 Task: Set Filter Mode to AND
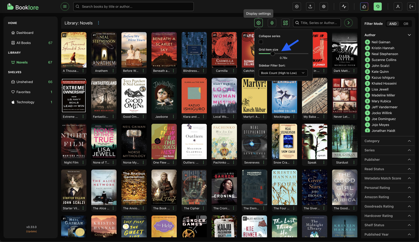click(393, 24)
